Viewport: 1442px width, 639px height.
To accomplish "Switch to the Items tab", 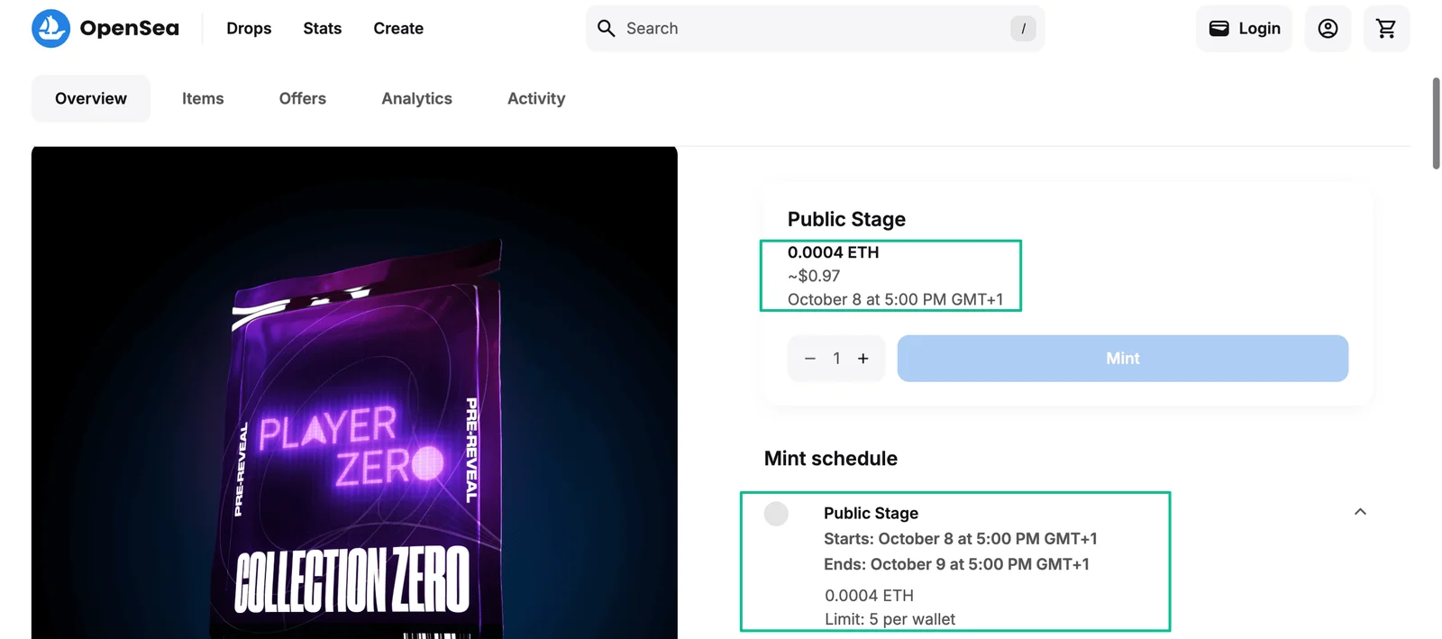I will (203, 98).
